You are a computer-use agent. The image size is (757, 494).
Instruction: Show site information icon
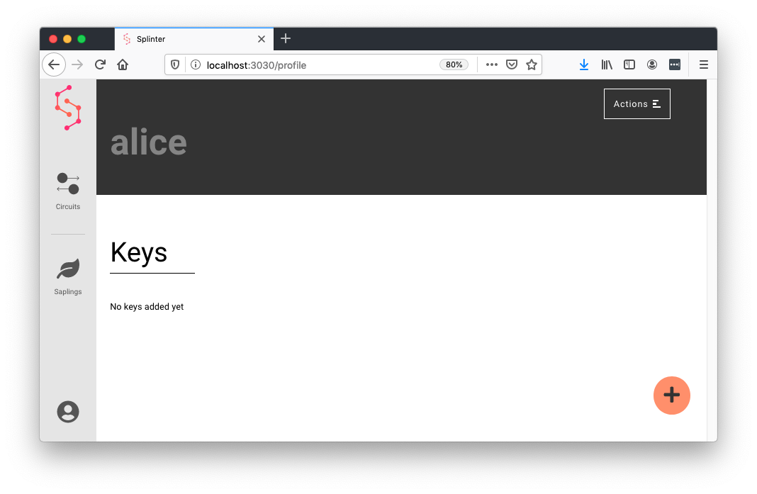196,64
